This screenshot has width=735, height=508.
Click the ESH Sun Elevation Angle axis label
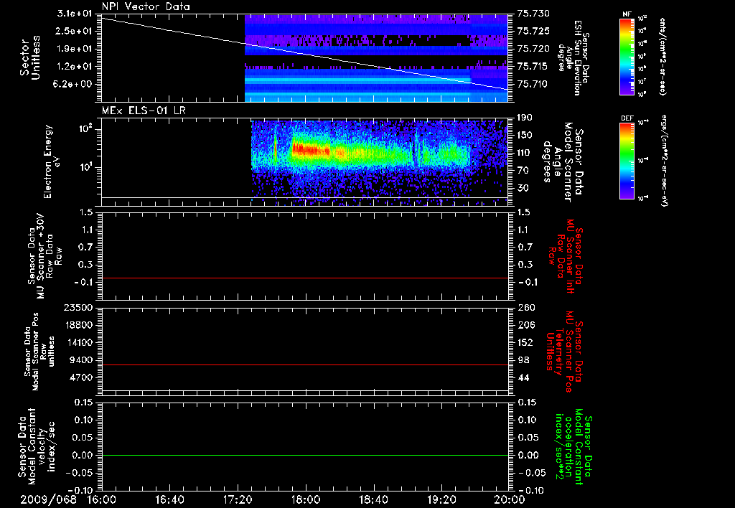point(574,57)
